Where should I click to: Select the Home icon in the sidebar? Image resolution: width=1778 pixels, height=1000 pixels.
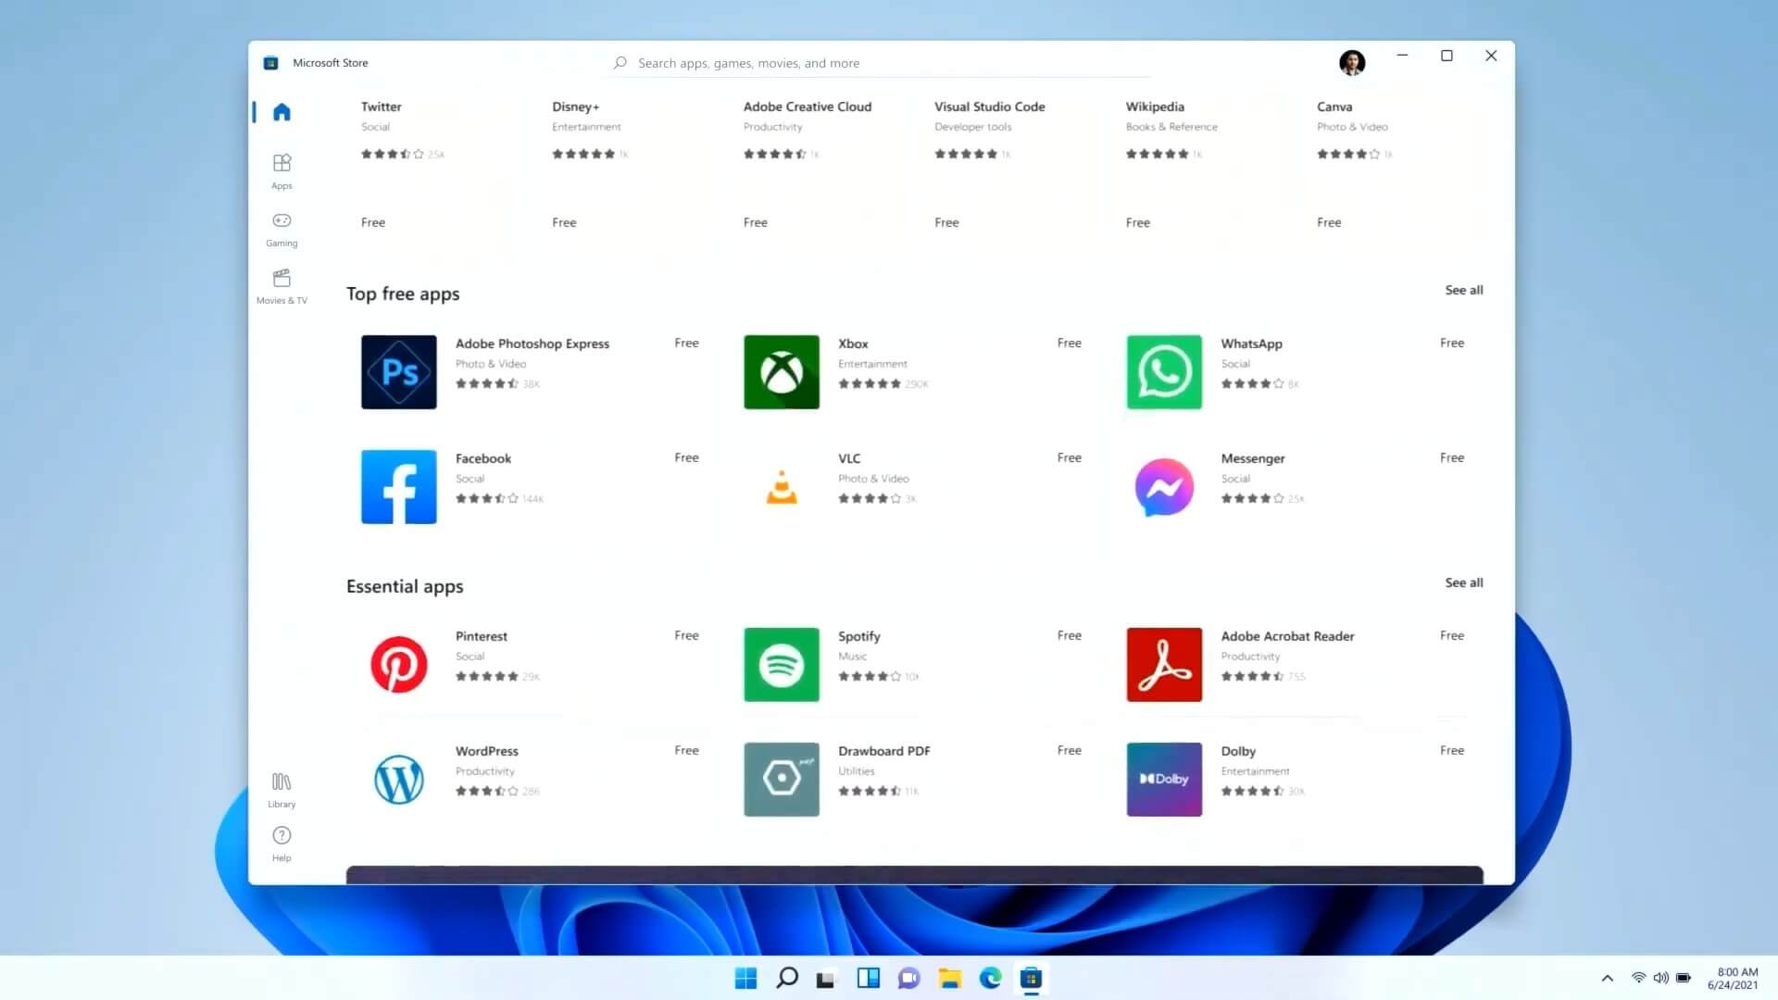[282, 111]
